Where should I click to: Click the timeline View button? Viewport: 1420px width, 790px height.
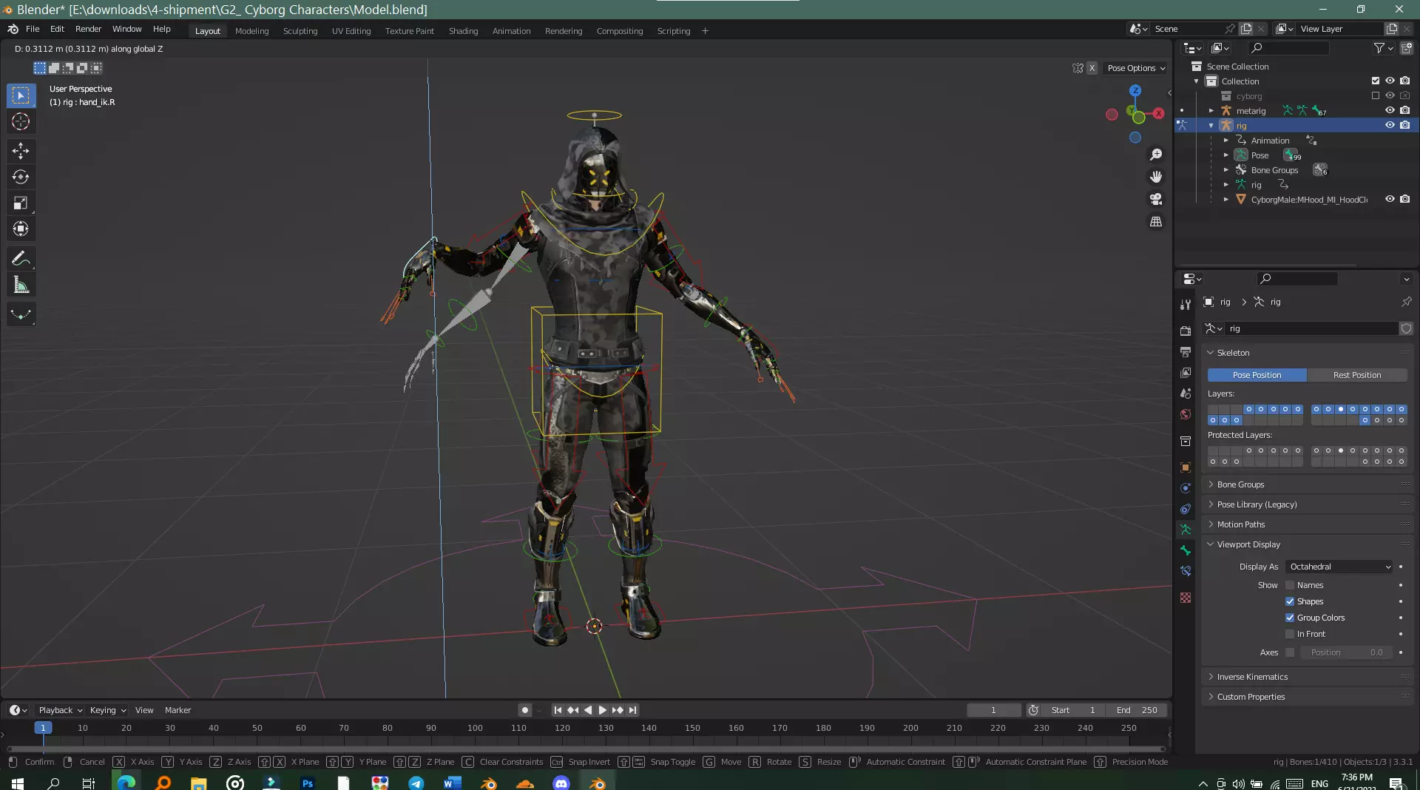click(144, 710)
